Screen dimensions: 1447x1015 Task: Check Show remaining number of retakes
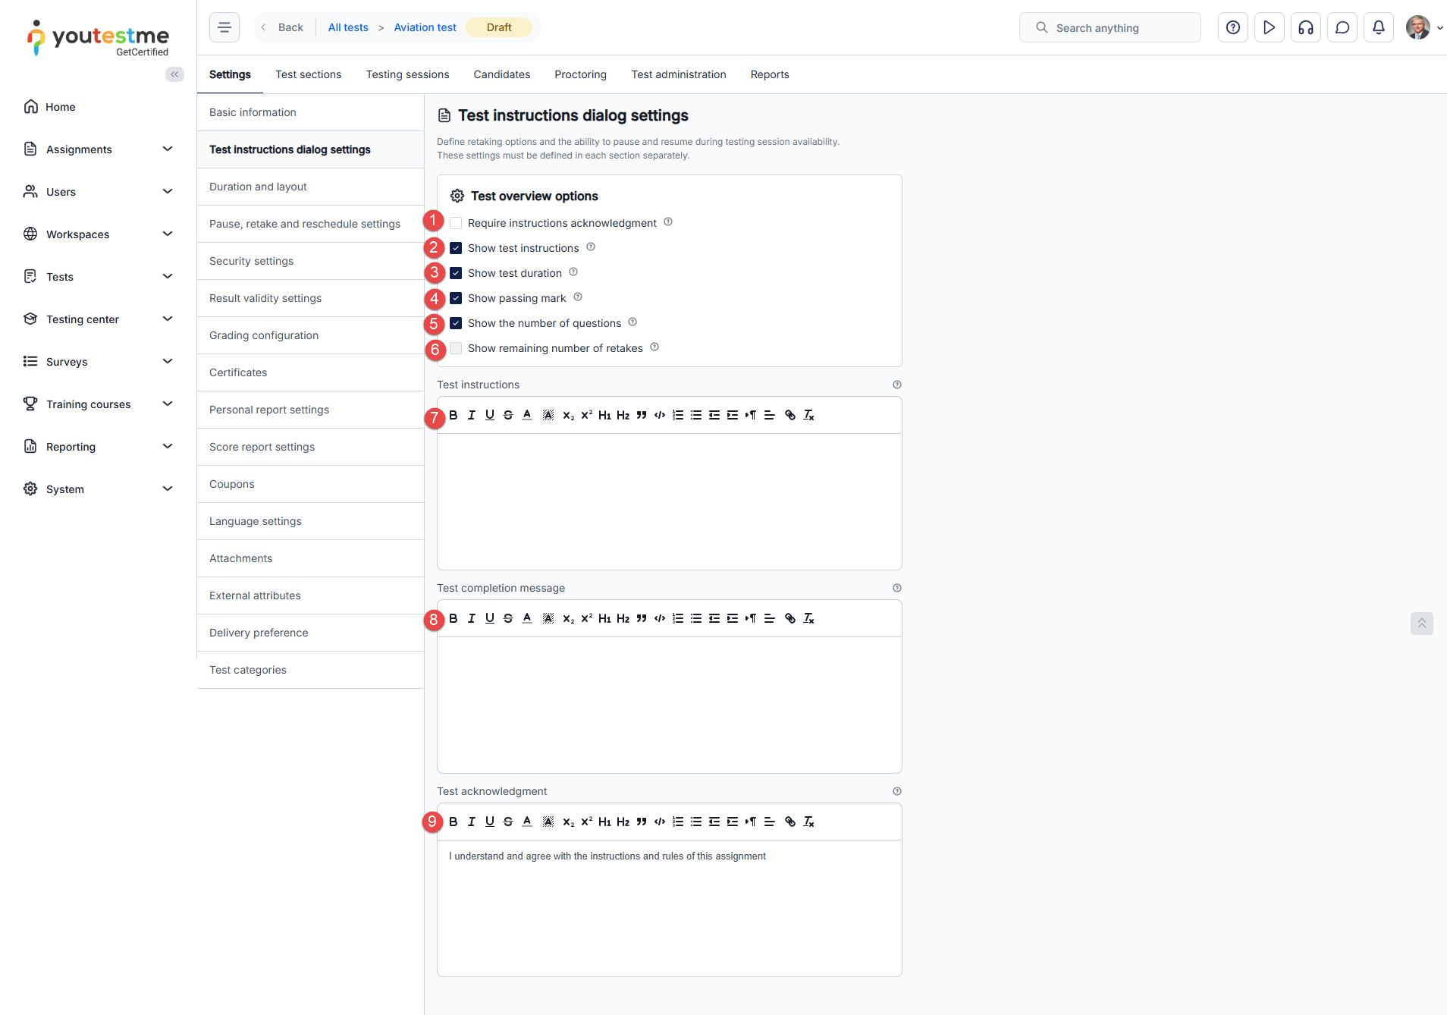pos(456,348)
